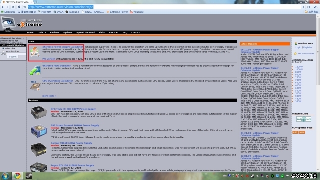Screen dimensions: 320x180
Task: Open the Fallout 3 bookmark
Action: 72,12
